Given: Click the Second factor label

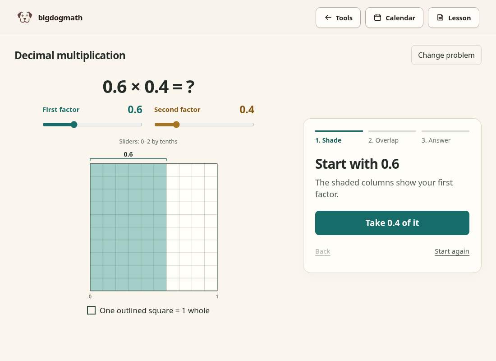Looking at the screenshot, I should pos(177,110).
